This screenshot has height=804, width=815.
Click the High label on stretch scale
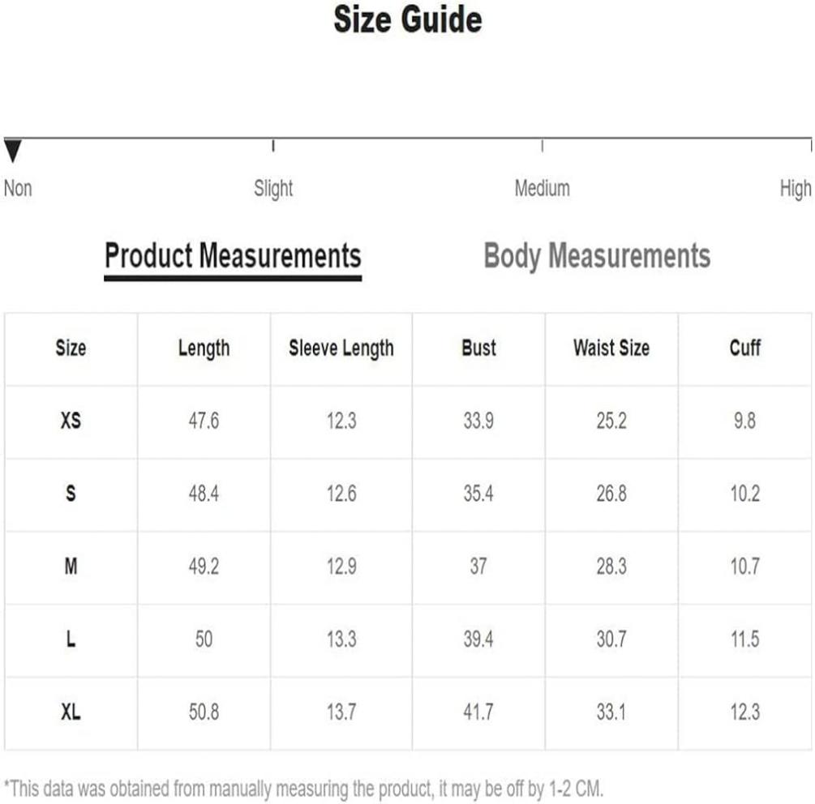796,189
